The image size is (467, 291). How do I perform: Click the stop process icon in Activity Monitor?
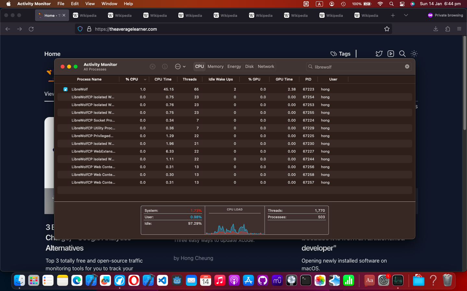pyautogui.click(x=152, y=67)
